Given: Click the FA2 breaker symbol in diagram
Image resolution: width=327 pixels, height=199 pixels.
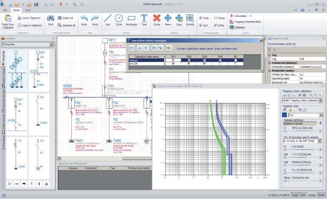Looking at the screenshot, I should coord(71,103).
